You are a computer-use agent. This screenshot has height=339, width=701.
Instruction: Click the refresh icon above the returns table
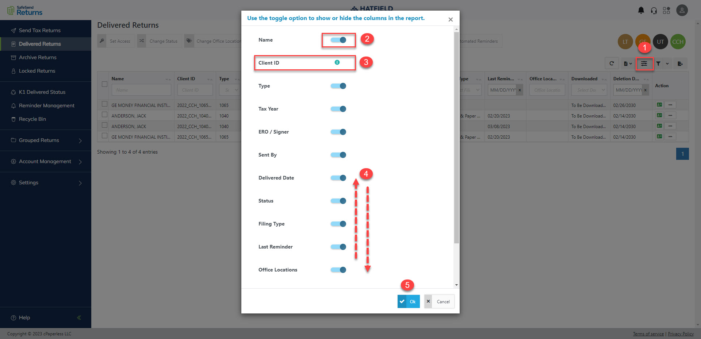coord(612,63)
